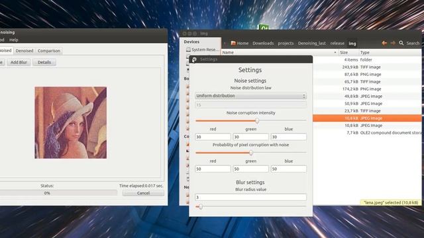Go back with the orange left arrow
The image size is (424, 238).
tap(384, 43)
